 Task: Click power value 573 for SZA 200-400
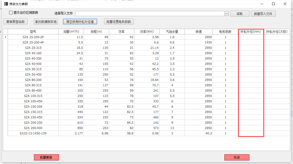coord(147,128)
